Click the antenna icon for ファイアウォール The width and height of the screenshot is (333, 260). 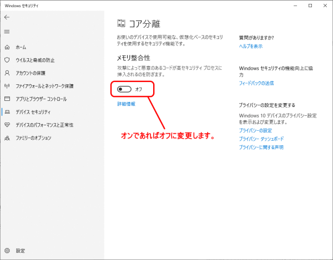click(7, 86)
